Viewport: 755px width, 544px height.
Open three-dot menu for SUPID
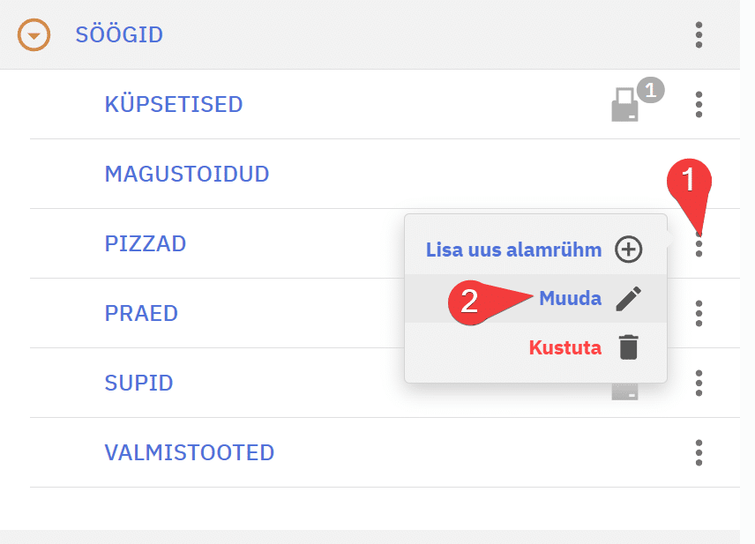[x=699, y=383]
